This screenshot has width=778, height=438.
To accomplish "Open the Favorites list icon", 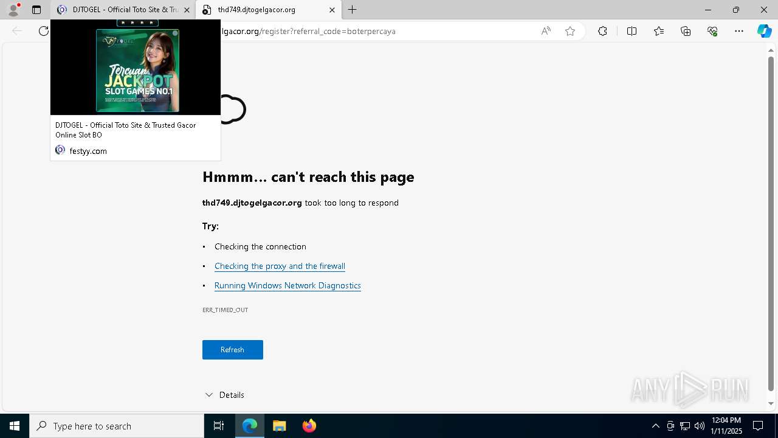I will point(659,31).
